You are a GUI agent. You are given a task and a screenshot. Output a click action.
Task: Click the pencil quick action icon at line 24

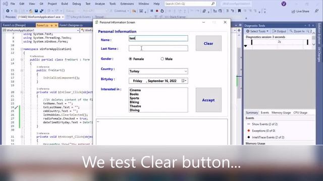pyautogui.click(x=16, y=107)
